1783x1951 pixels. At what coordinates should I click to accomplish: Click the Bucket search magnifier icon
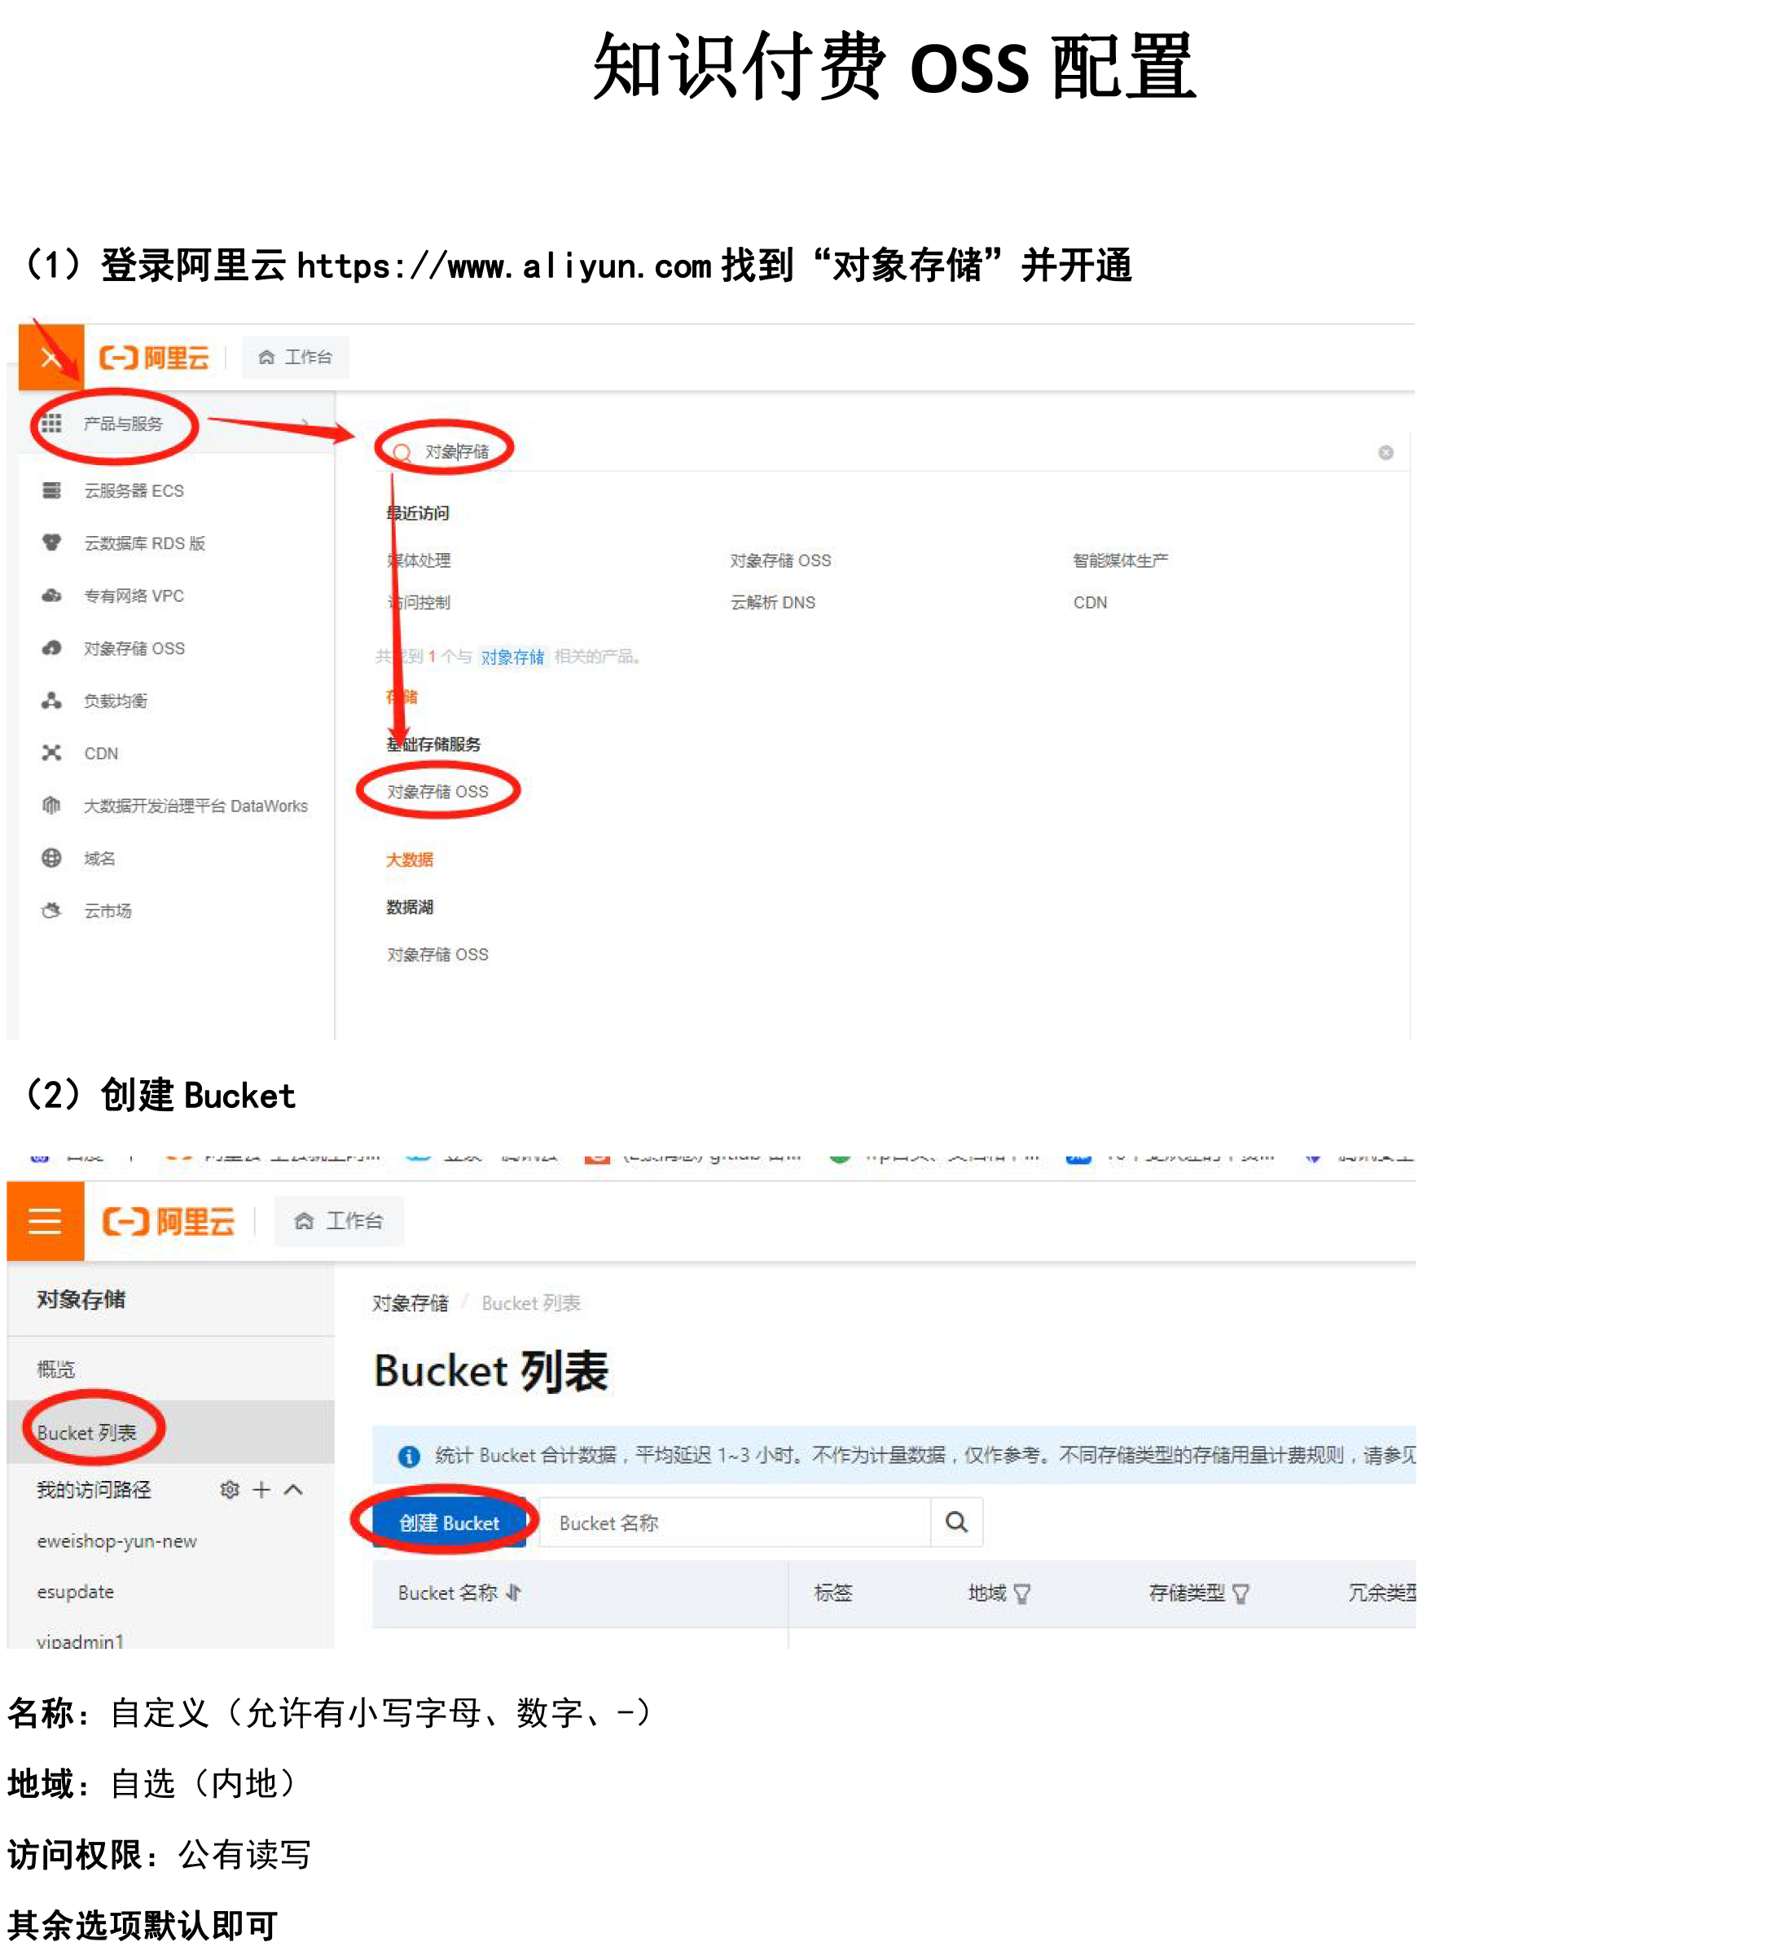[x=955, y=1523]
